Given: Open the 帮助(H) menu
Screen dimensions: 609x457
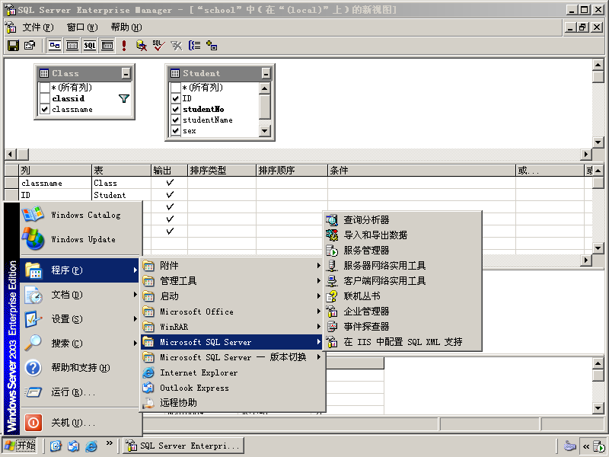Looking at the screenshot, I should (x=126, y=27).
